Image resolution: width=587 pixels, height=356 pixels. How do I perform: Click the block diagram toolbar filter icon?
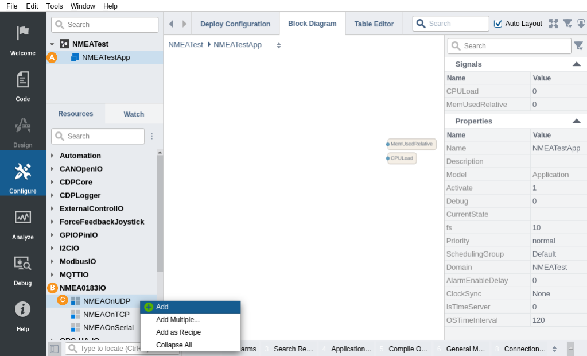click(x=567, y=24)
